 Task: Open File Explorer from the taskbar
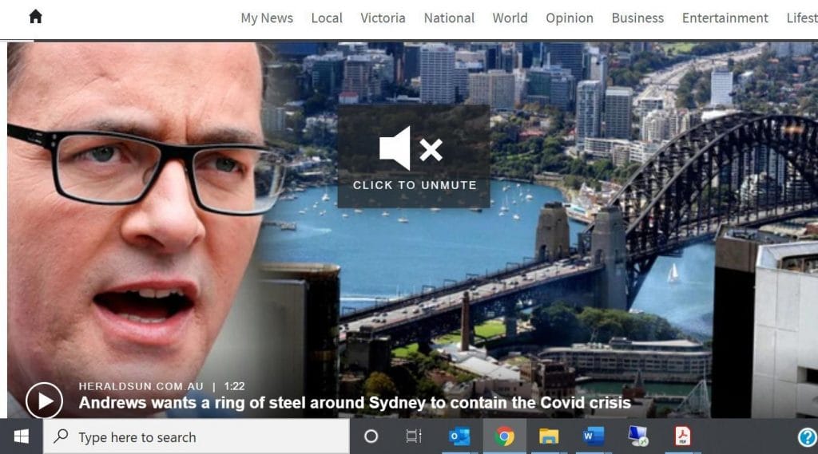pyautogui.click(x=549, y=436)
